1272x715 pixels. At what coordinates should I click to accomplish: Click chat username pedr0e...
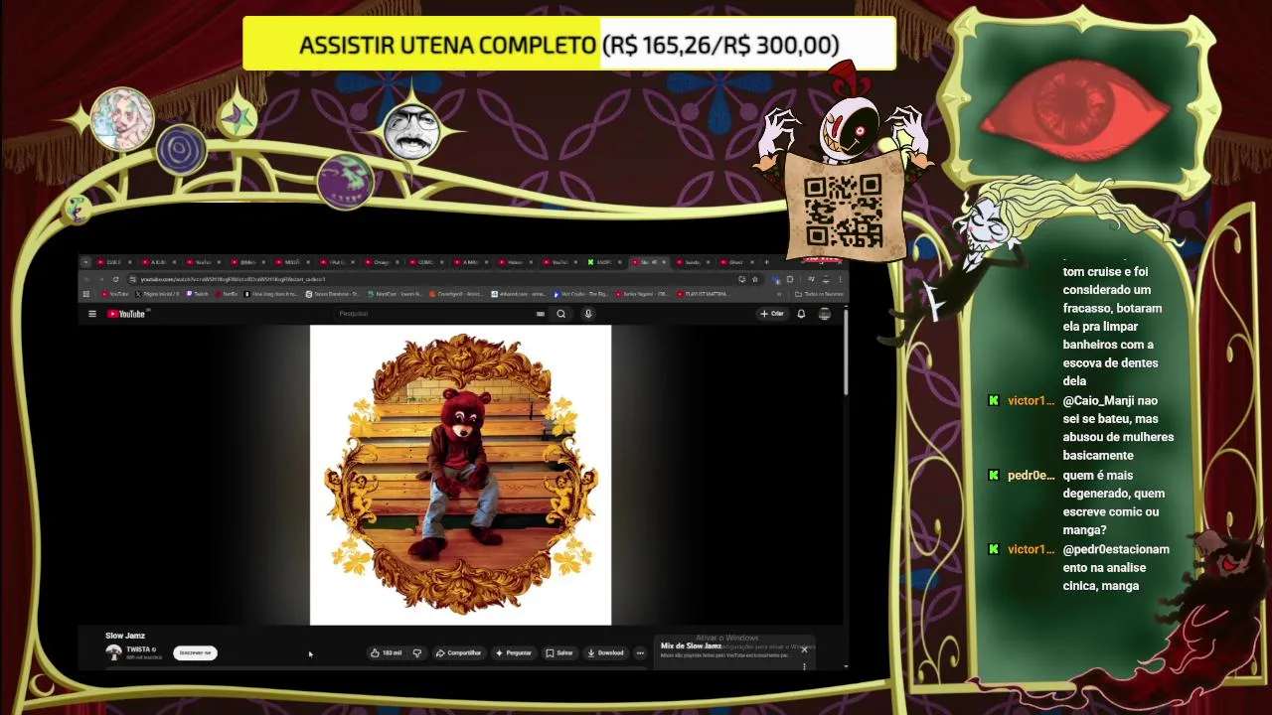click(1031, 476)
